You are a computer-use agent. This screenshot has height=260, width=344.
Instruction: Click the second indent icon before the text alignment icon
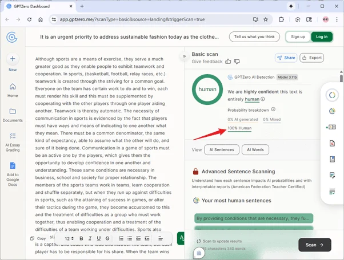pyautogui.click(x=147, y=238)
